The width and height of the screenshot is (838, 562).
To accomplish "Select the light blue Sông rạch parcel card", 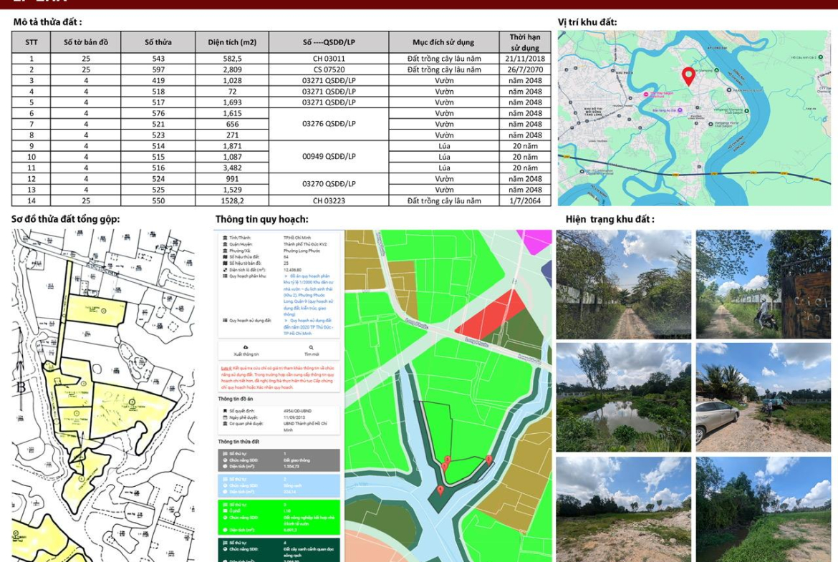I will tap(279, 485).
